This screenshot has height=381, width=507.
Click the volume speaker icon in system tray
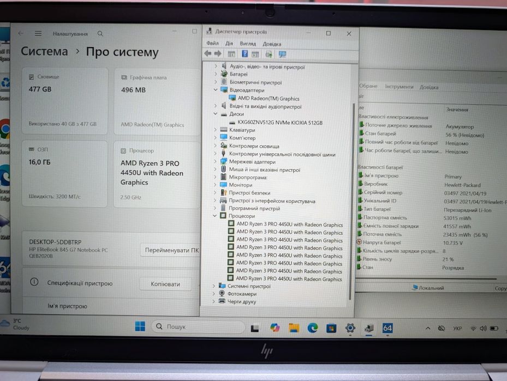coord(483,328)
